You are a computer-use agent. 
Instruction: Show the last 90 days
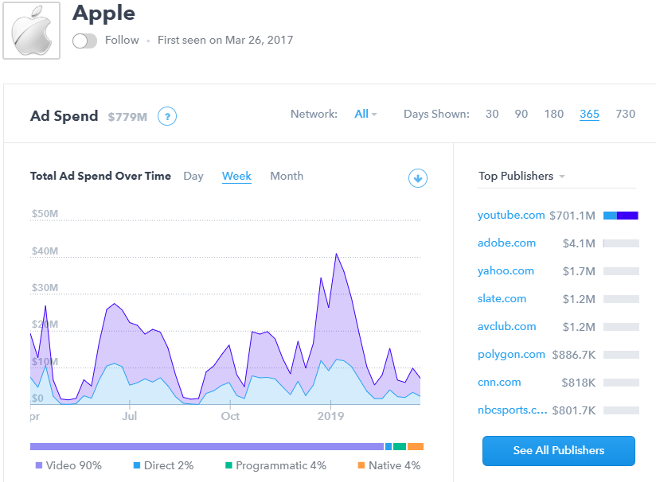[x=521, y=114]
